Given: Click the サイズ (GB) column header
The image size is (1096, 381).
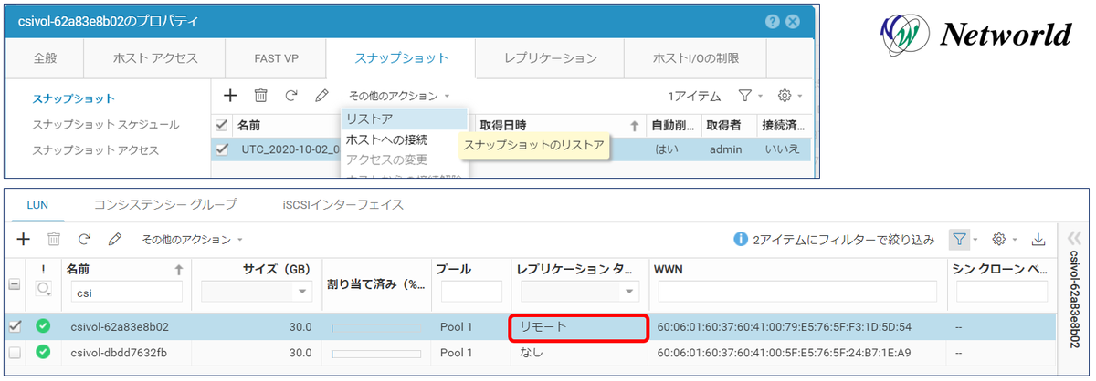Looking at the screenshot, I should [278, 270].
